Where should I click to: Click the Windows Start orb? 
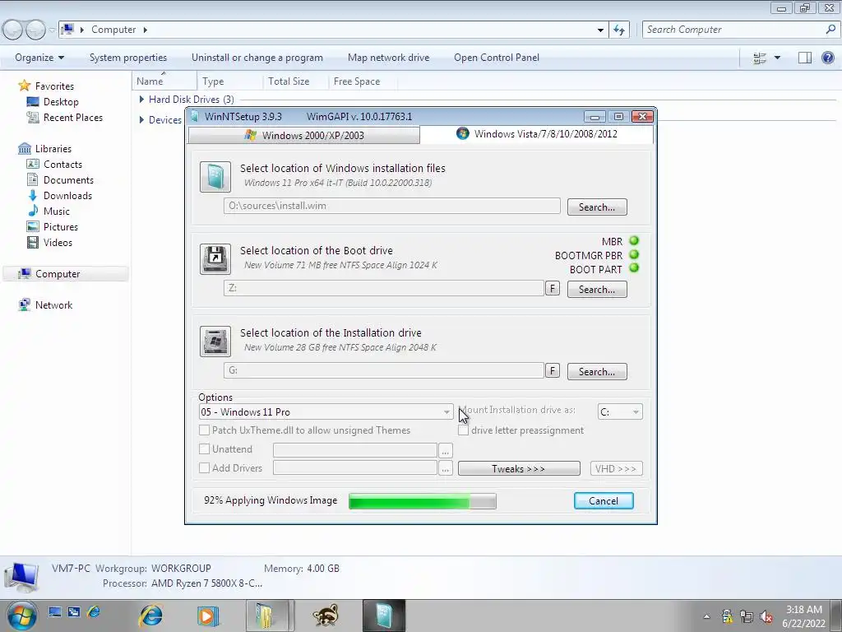point(22,616)
